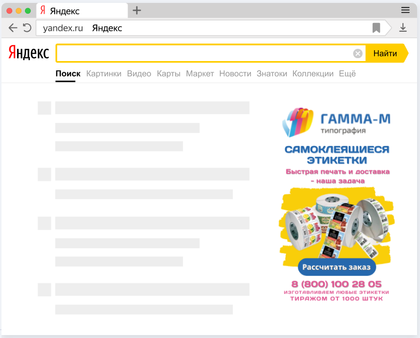Switch to the Картинки tab
Screen dimensions: 420x338
click(104, 74)
